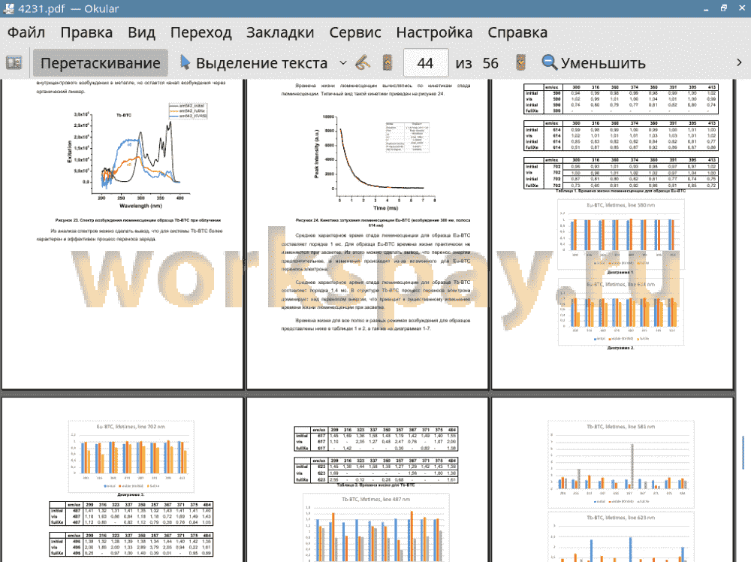Image resolution: width=751 pixels, height=562 pixels.
Task: Click the Okular app icon in title bar
Action: (8, 8)
